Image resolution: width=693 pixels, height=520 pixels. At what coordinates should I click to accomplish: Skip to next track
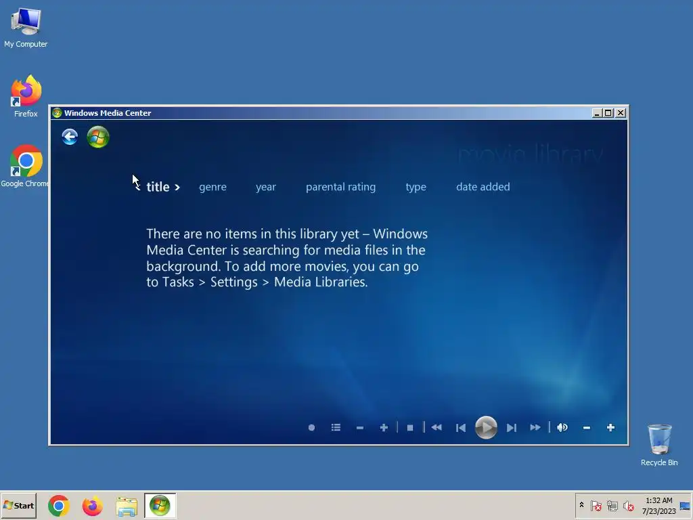pyautogui.click(x=512, y=428)
